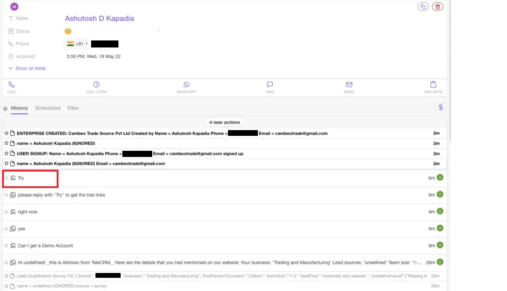Click the lead name Ashutosh D Kapadia

pyautogui.click(x=99, y=18)
